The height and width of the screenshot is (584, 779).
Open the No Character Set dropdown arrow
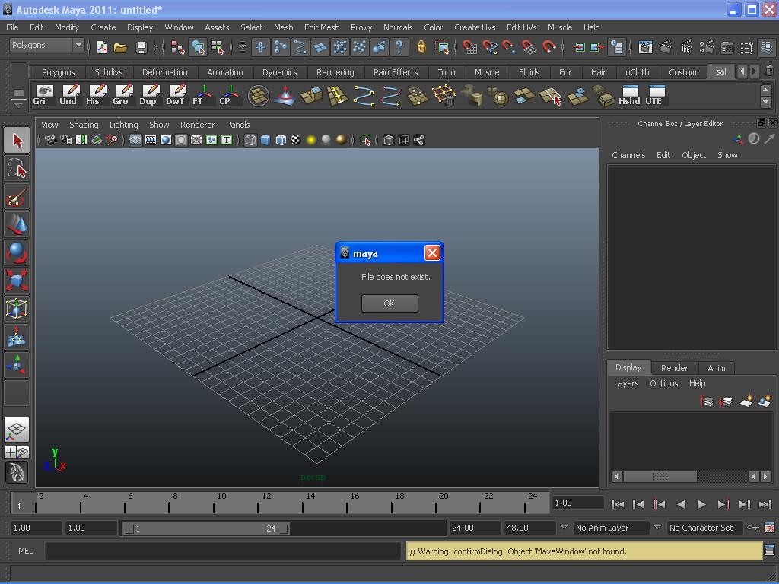[657, 528]
